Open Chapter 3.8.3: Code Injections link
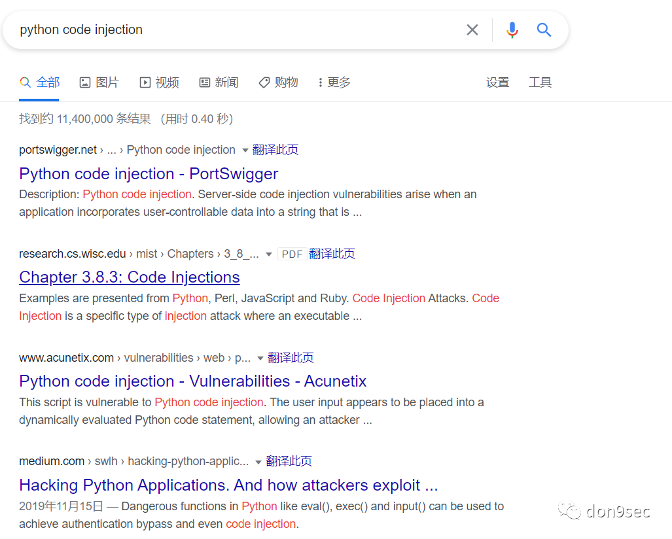Viewport: 672px width, 539px height. click(x=130, y=277)
